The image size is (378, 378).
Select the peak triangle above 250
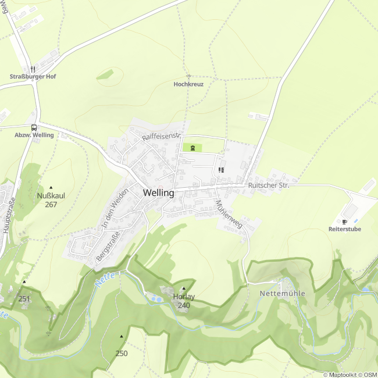pos(122,336)
